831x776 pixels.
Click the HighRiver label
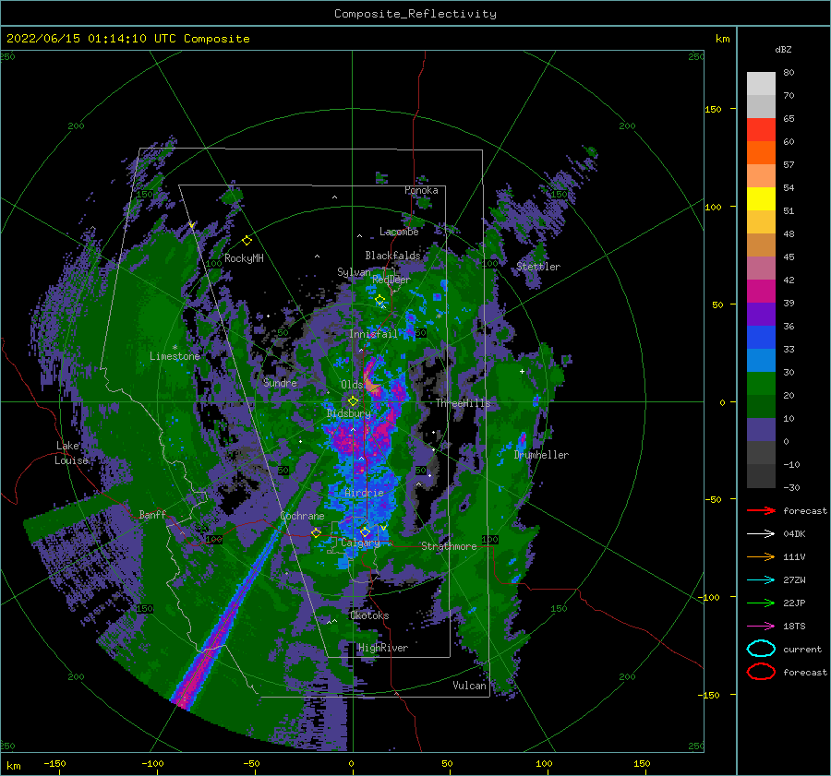point(383,648)
